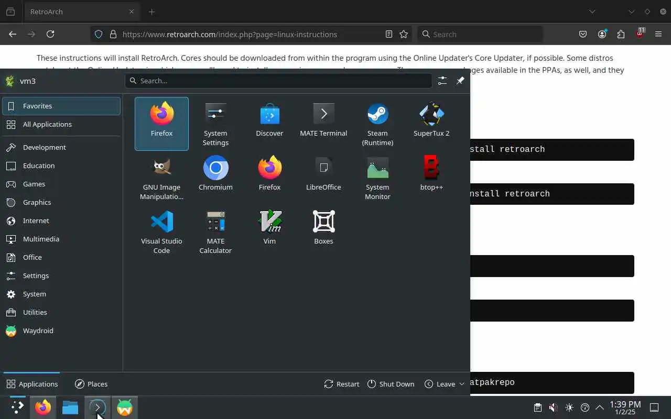Focus the launcher Search field

click(x=278, y=81)
